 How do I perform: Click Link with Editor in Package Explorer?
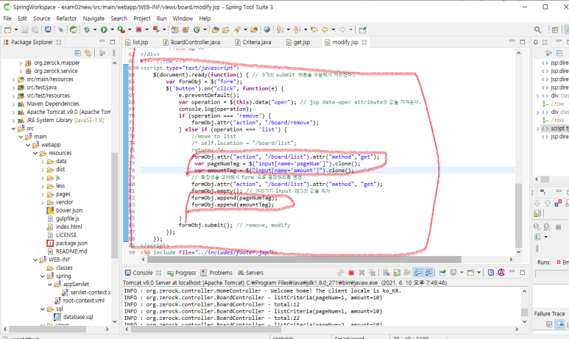click(88, 53)
